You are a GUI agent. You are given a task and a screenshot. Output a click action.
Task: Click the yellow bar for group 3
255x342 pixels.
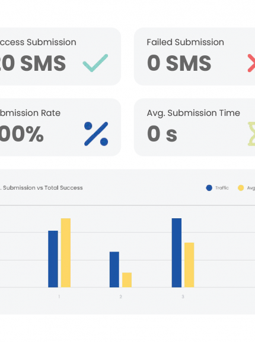[x=189, y=265]
